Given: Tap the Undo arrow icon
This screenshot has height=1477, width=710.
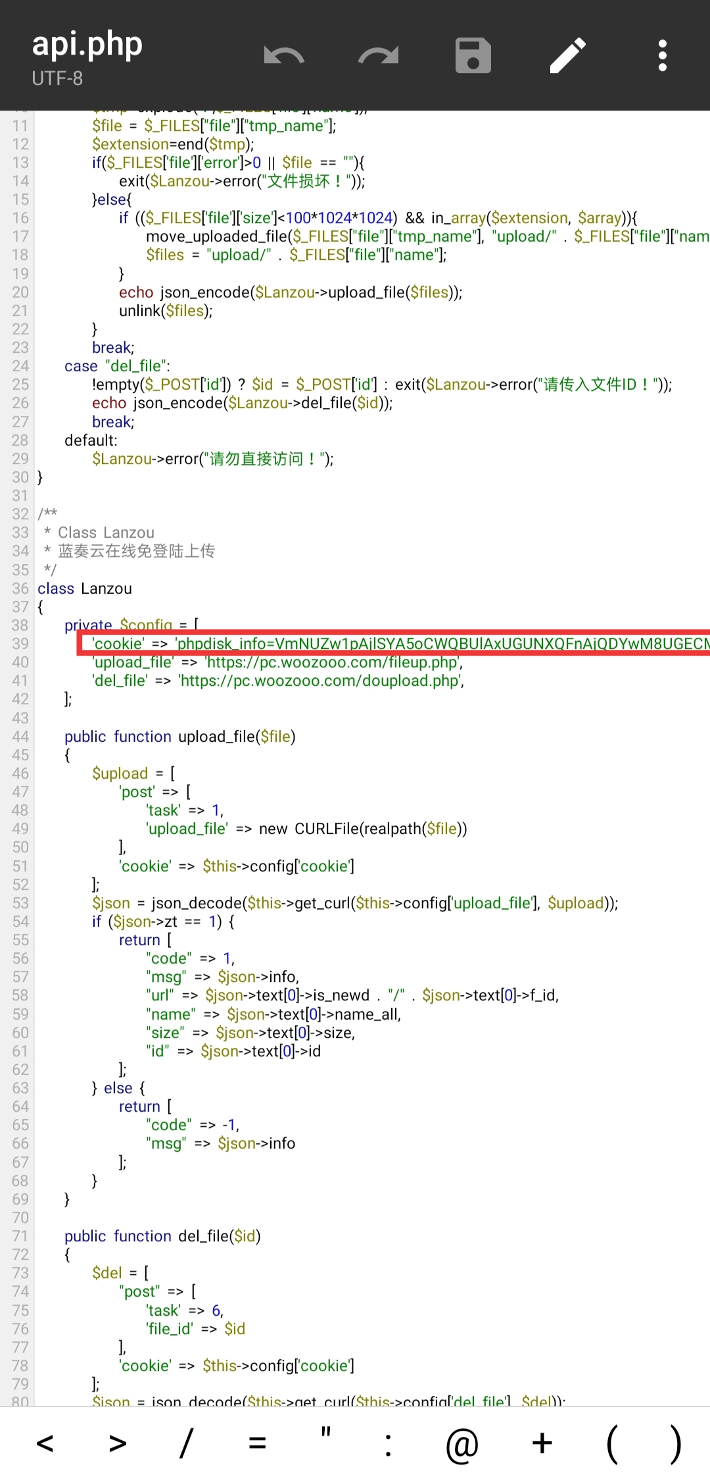Looking at the screenshot, I should click(x=284, y=56).
